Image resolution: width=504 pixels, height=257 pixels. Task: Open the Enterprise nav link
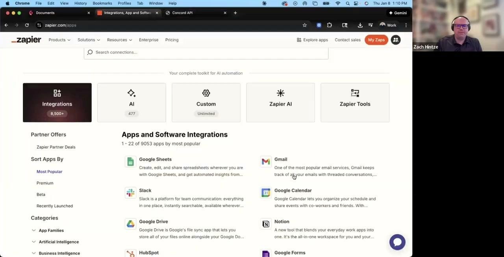point(148,40)
